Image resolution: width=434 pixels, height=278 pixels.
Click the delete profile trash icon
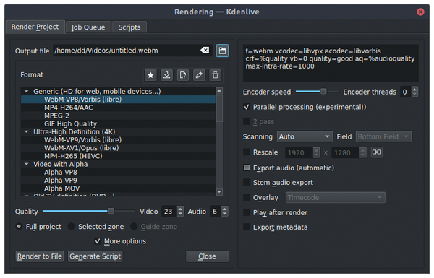216,75
